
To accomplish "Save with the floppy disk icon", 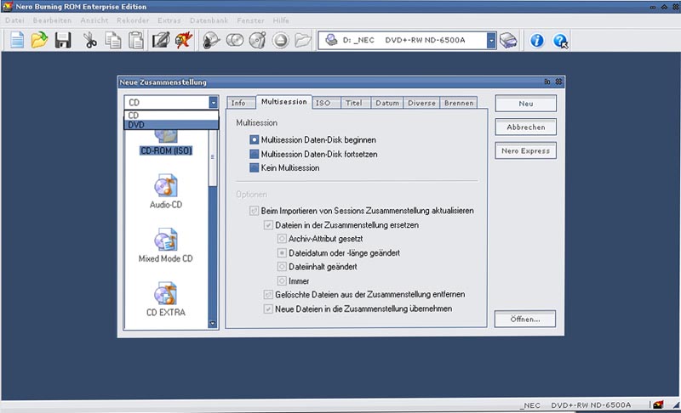I will [63, 40].
